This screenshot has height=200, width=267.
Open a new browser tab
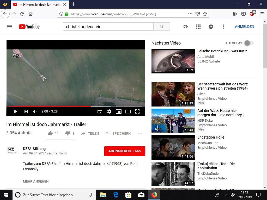point(74,4)
